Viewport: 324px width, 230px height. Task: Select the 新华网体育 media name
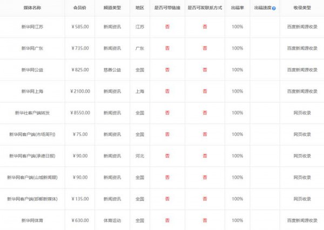(x=32, y=220)
